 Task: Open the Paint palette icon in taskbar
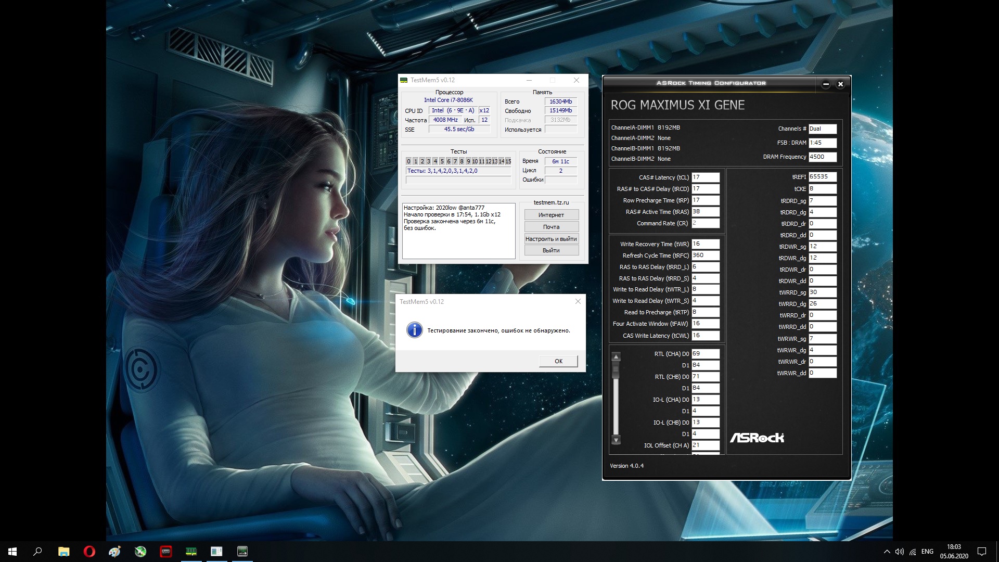tap(114, 552)
